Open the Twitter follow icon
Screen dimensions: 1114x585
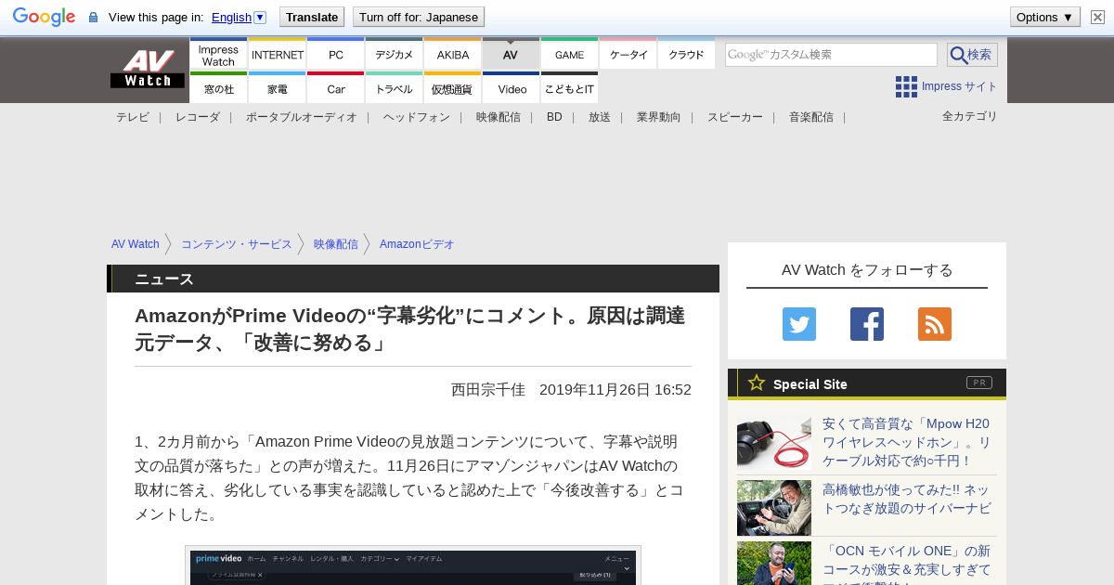coord(799,324)
